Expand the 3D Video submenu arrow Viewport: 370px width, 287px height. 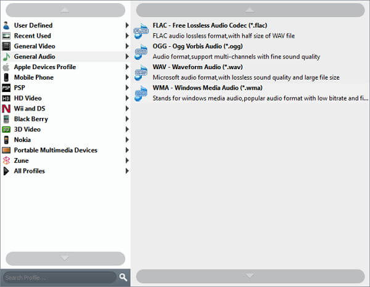(x=127, y=129)
